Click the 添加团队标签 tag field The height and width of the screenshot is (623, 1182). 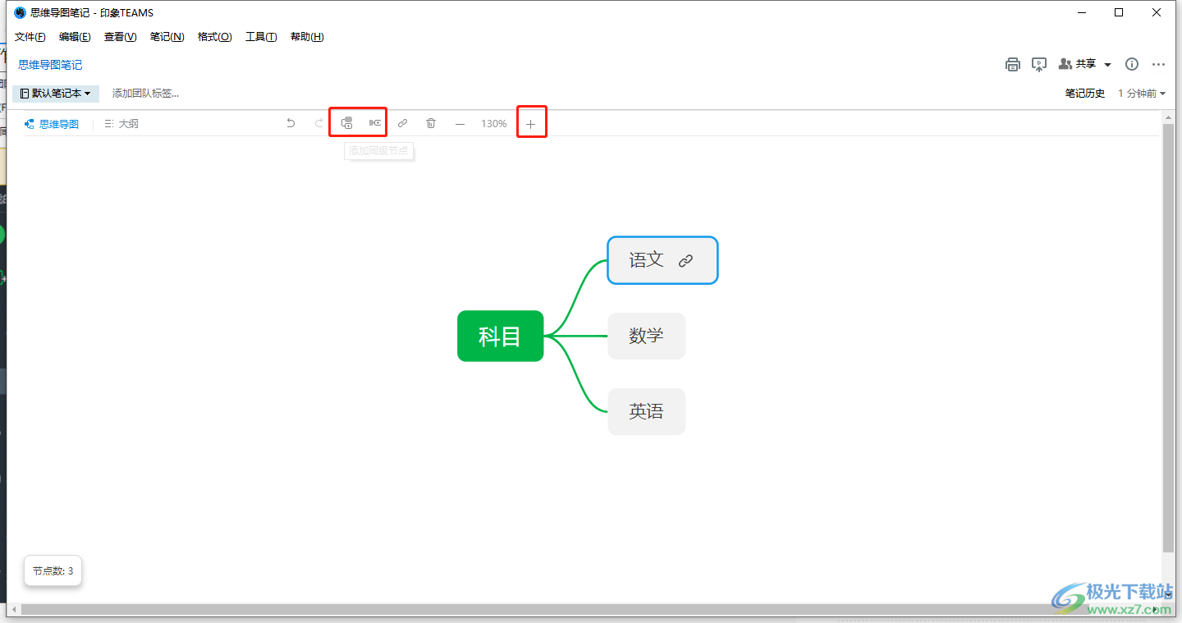pos(146,94)
